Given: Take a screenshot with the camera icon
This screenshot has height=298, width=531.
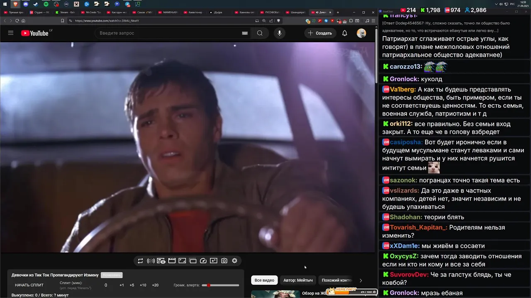Looking at the screenshot, I should point(224,261).
